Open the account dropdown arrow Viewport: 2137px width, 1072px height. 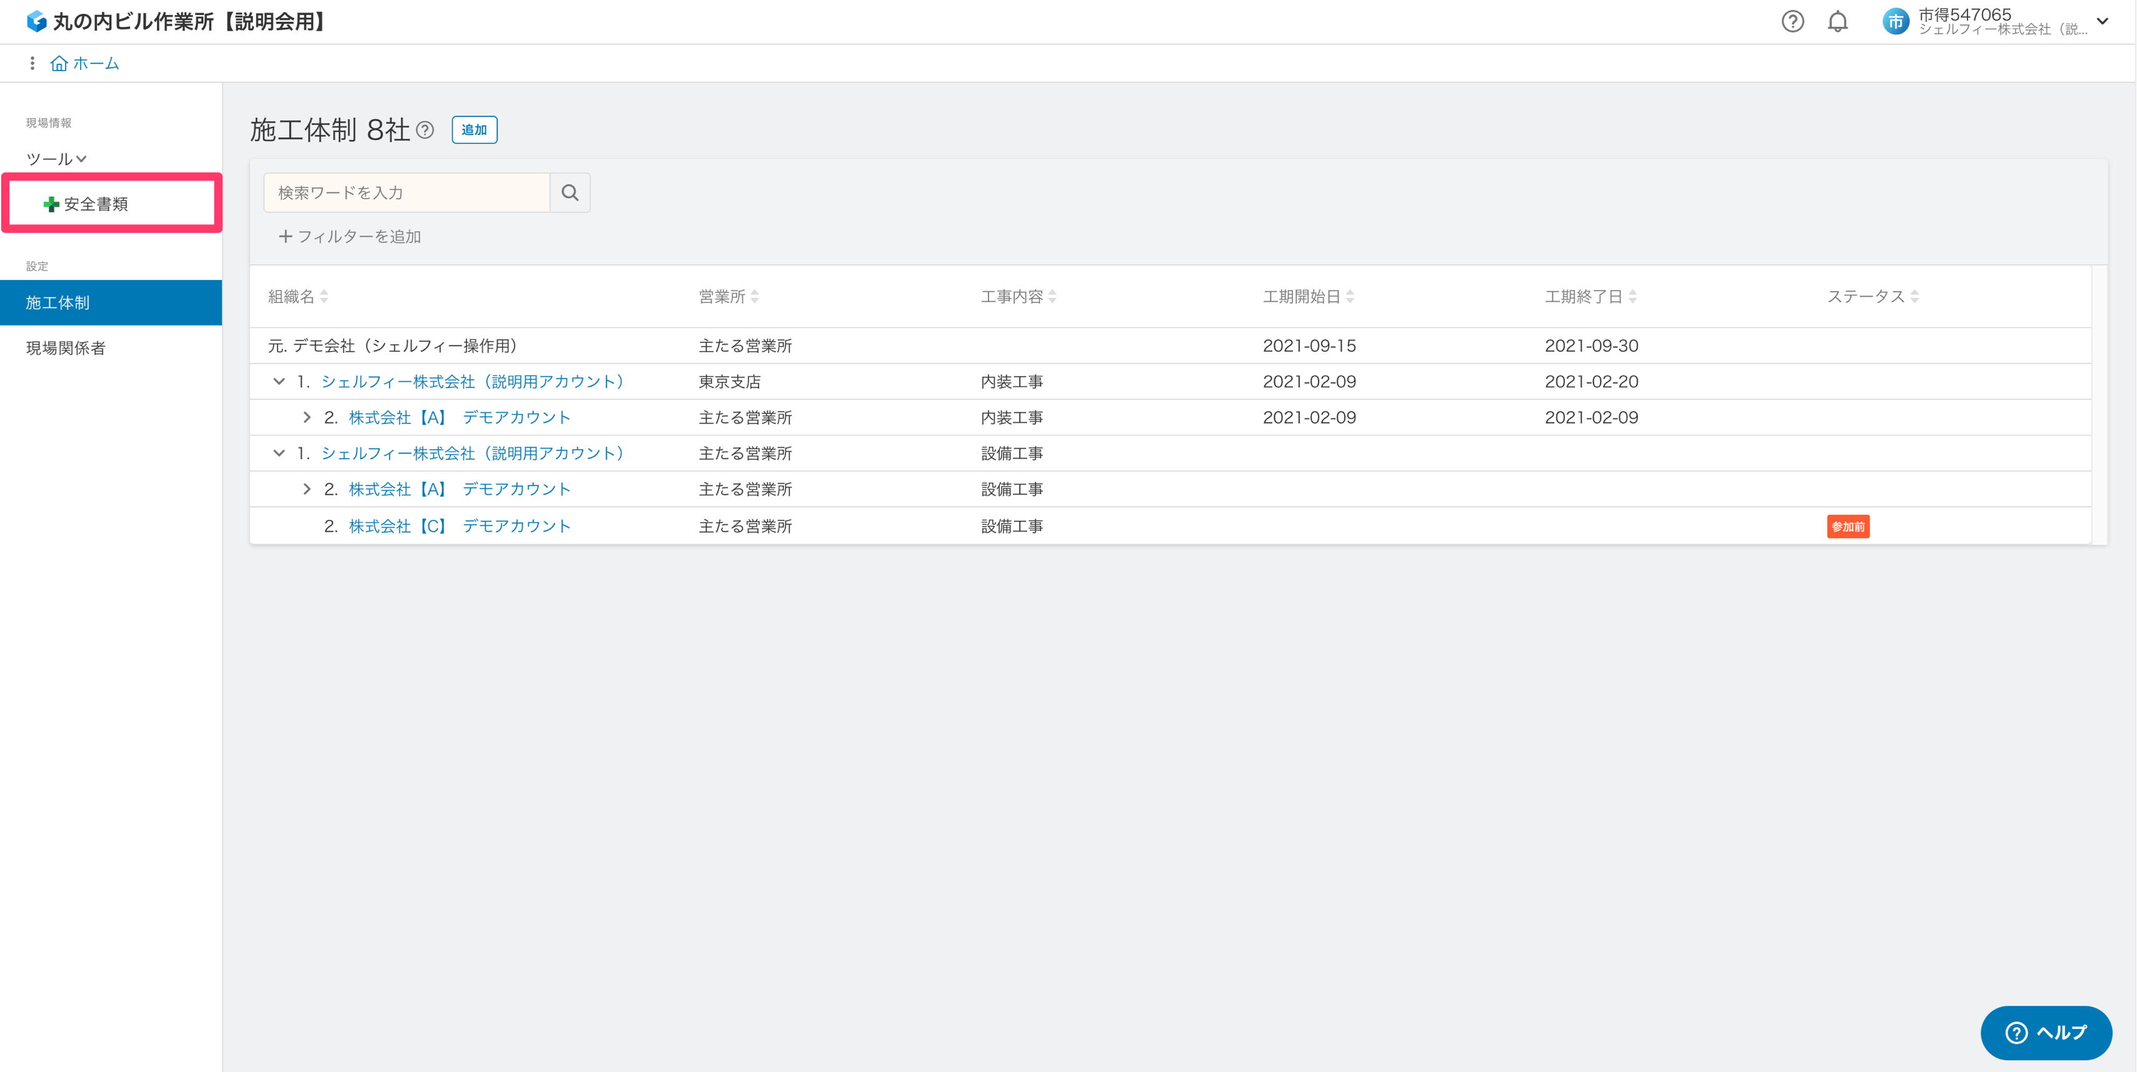click(2101, 22)
